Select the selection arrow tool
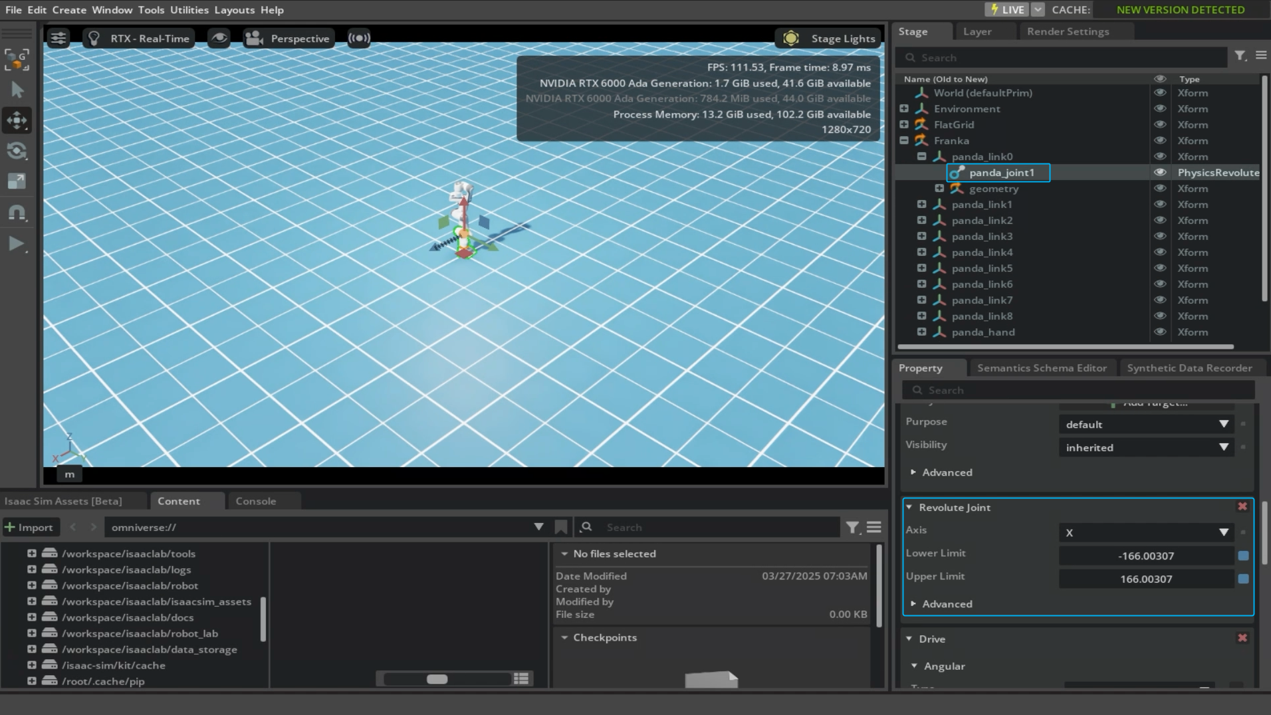 pos(17,90)
